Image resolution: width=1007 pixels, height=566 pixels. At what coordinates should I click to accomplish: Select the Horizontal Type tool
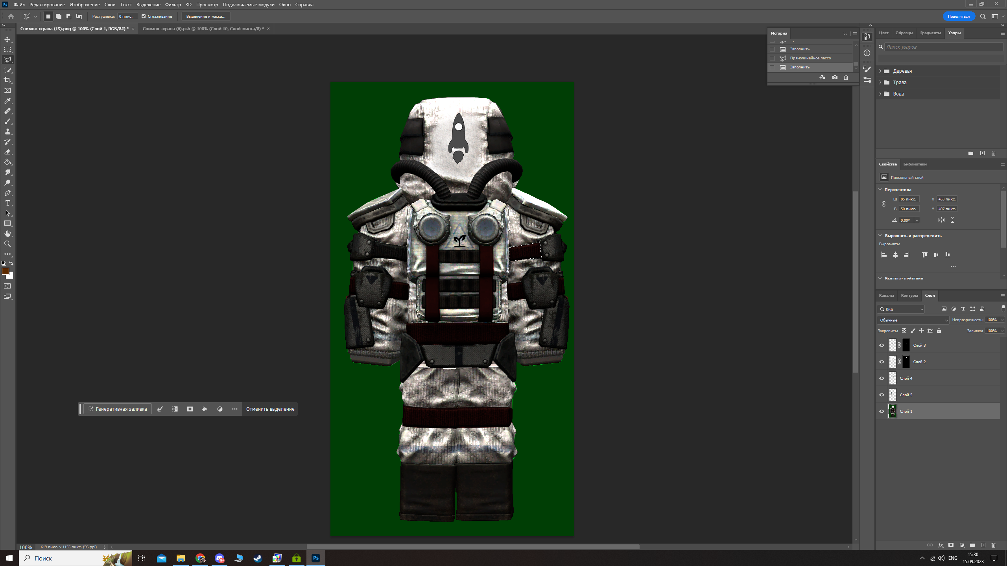(x=7, y=203)
